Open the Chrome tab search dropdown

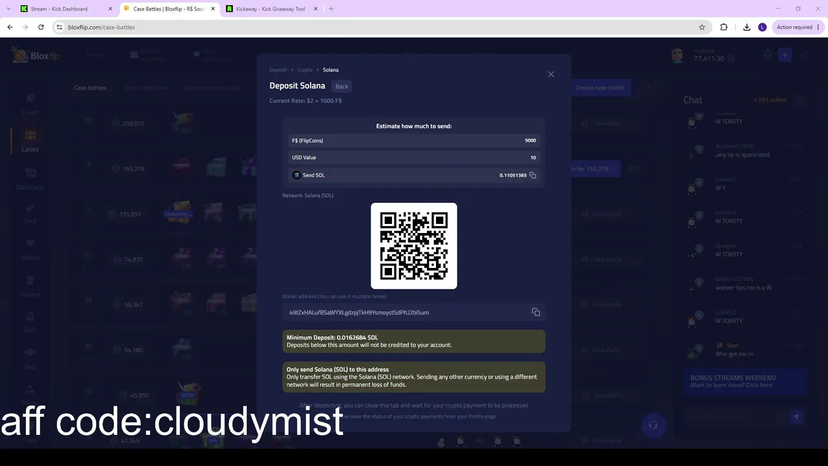click(x=8, y=8)
